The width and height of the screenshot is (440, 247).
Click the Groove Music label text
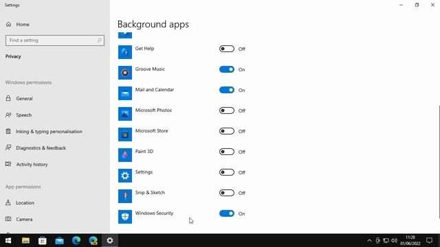(150, 69)
